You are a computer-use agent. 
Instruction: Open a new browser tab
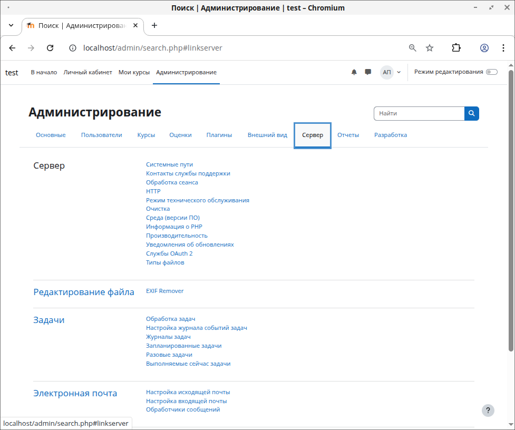click(154, 25)
